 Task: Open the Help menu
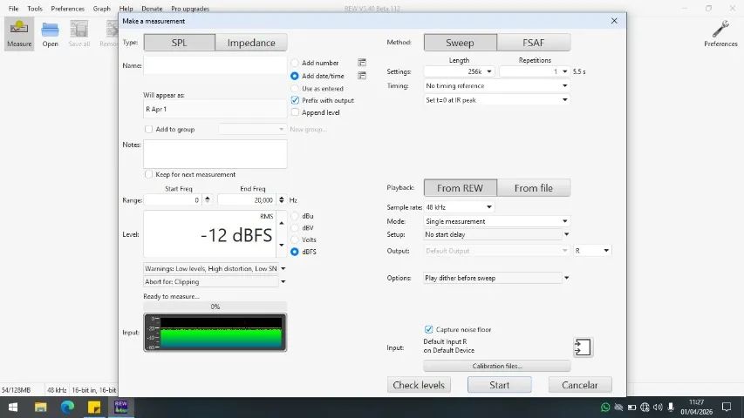pos(126,9)
